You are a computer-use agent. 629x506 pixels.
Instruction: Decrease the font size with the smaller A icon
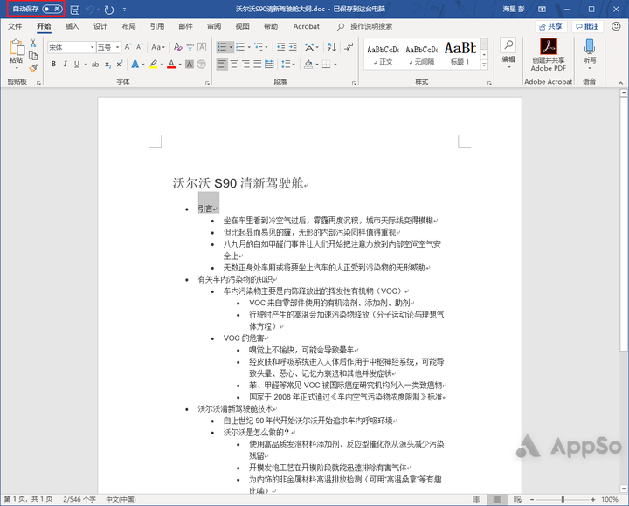[139, 47]
